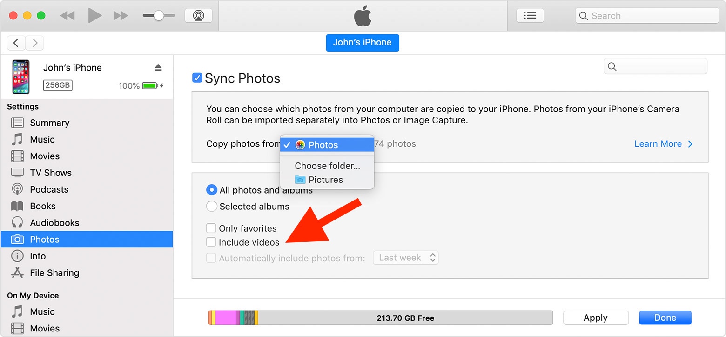The image size is (726, 337).
Task: Open the Books settings section
Action: pyautogui.click(x=43, y=206)
